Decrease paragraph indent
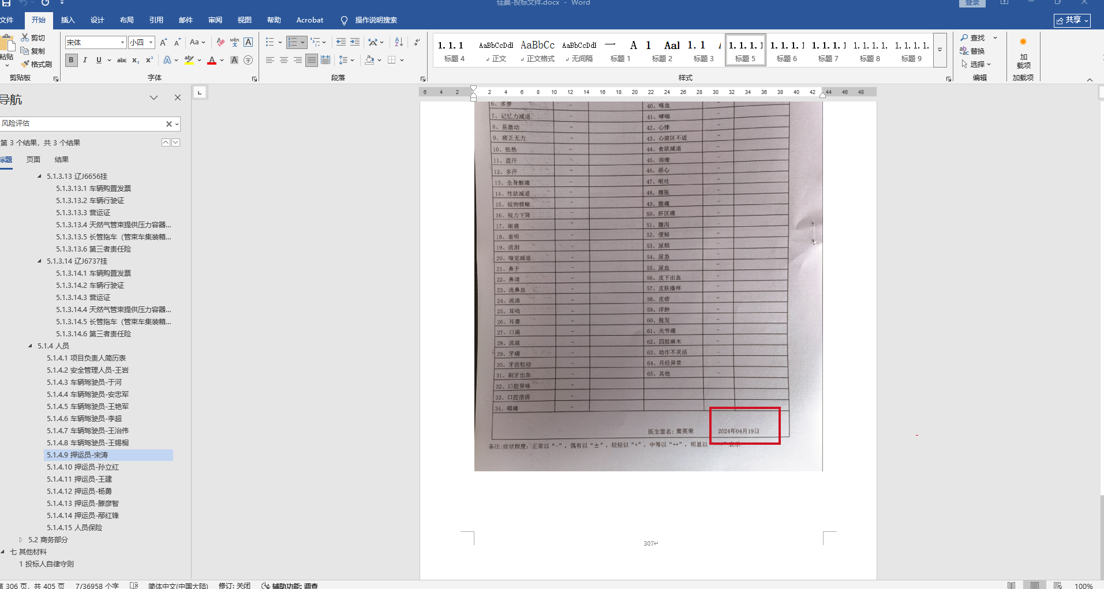The width and height of the screenshot is (1104, 589). point(341,42)
